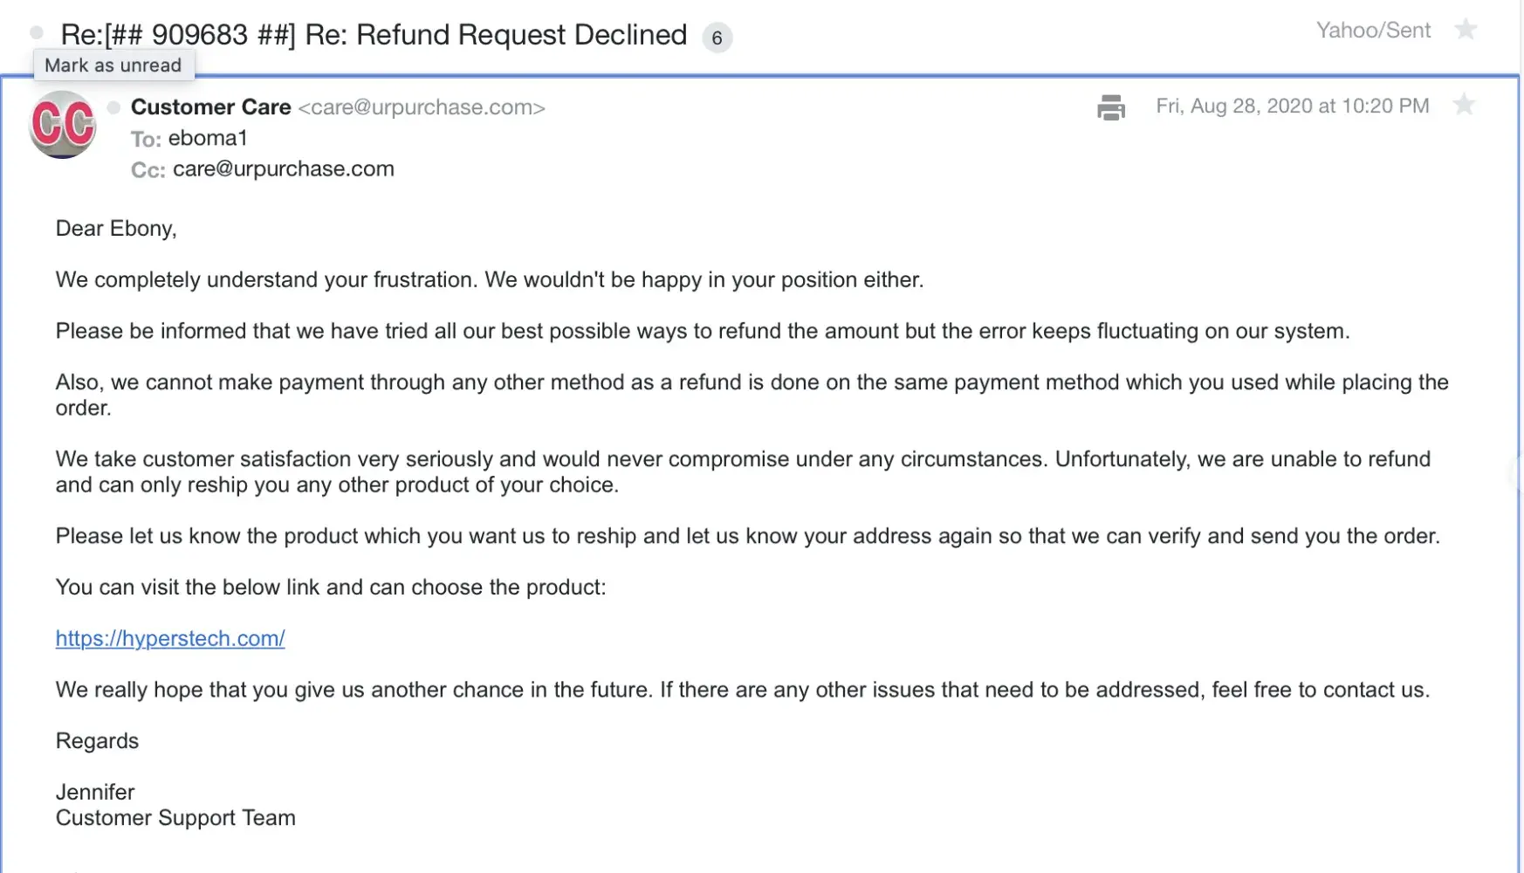This screenshot has width=1524, height=873.
Task: Click the recipient eboma1 in the To field
Action: (208, 138)
